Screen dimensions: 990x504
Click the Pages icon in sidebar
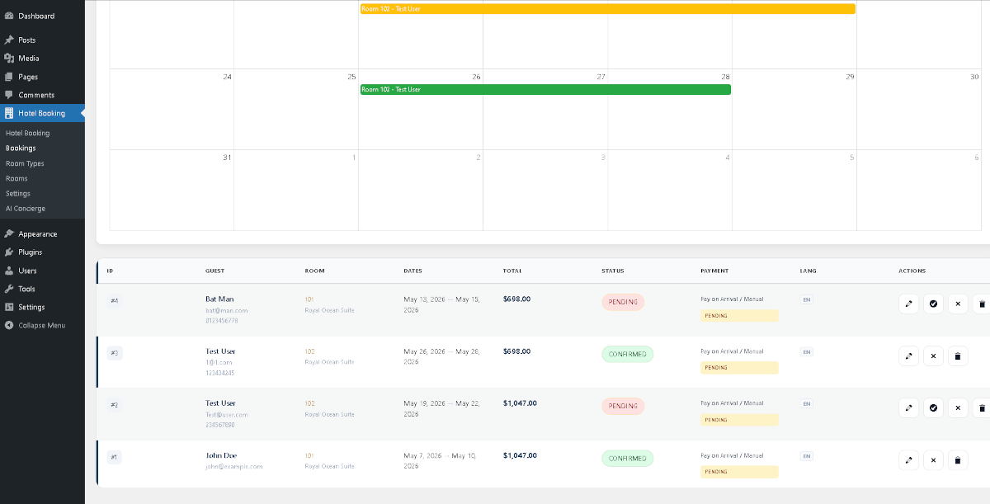(x=9, y=77)
